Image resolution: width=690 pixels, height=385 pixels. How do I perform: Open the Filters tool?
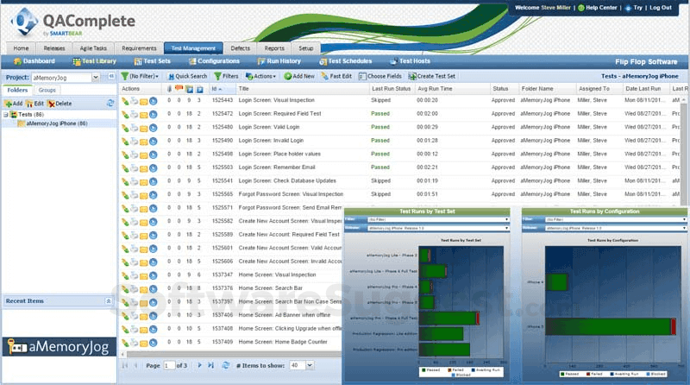pos(226,76)
